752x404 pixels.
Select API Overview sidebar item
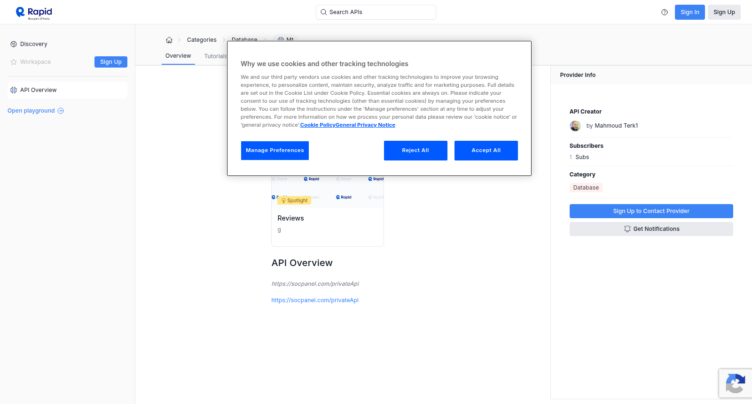coord(67,90)
